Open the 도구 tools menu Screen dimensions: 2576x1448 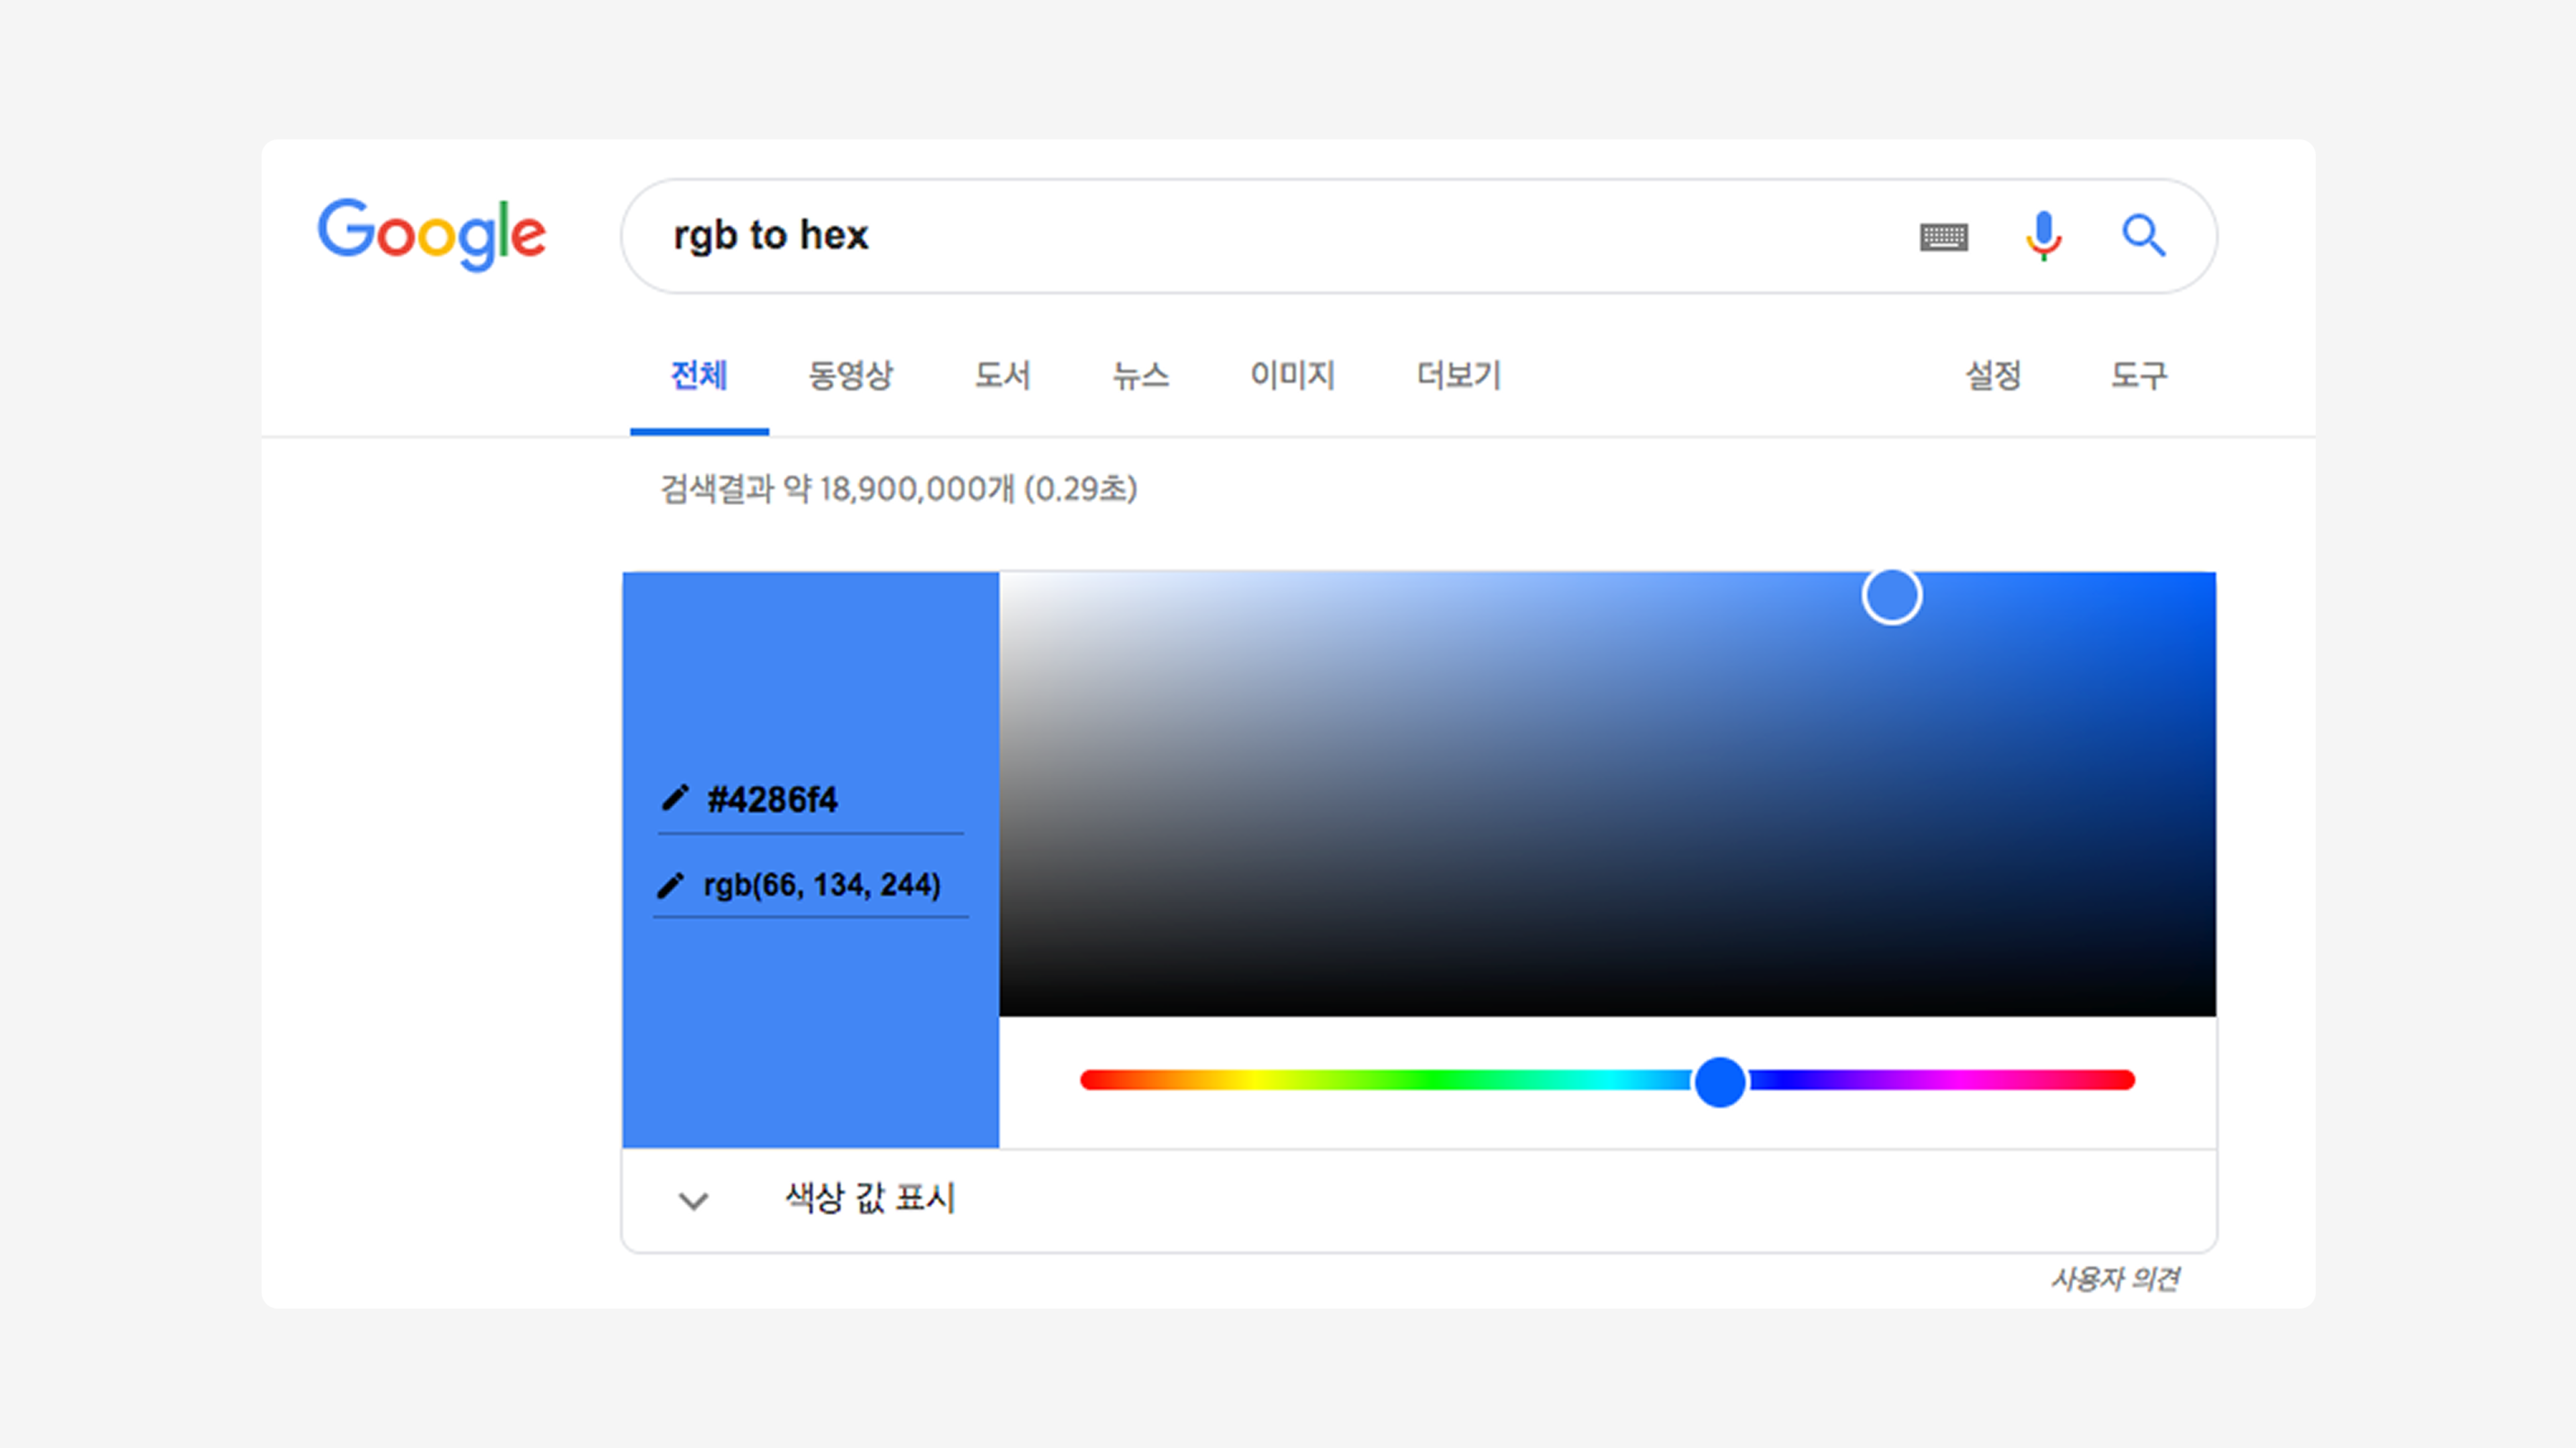click(2138, 375)
